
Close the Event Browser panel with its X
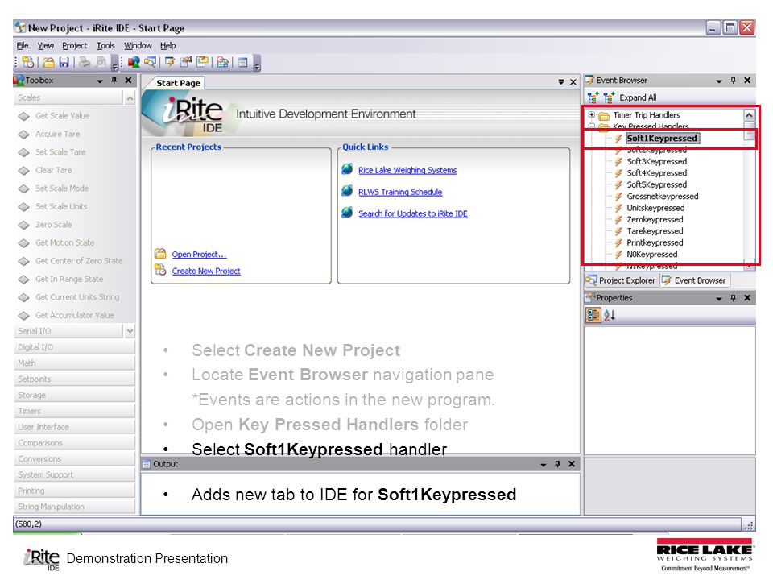[747, 80]
